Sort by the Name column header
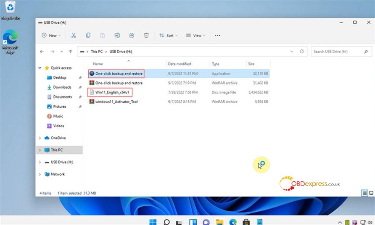This screenshot has height=225, width=375. click(98, 64)
